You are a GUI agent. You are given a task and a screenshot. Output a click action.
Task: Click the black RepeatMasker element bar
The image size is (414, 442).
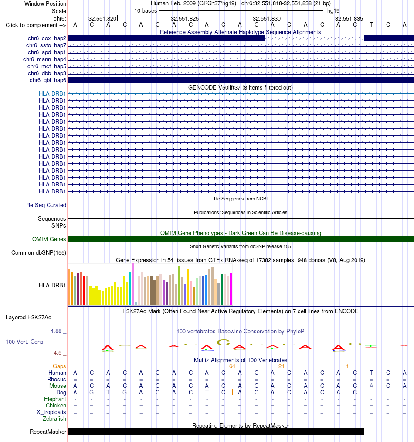coord(216,432)
